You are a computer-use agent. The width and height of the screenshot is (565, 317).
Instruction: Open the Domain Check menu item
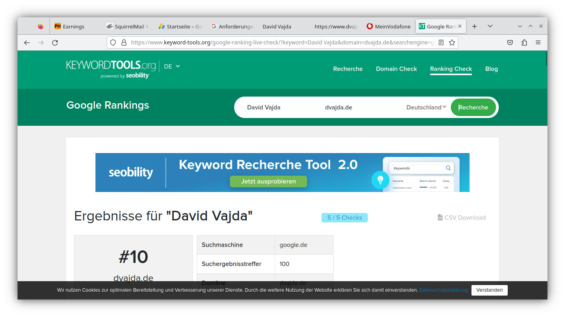396,69
